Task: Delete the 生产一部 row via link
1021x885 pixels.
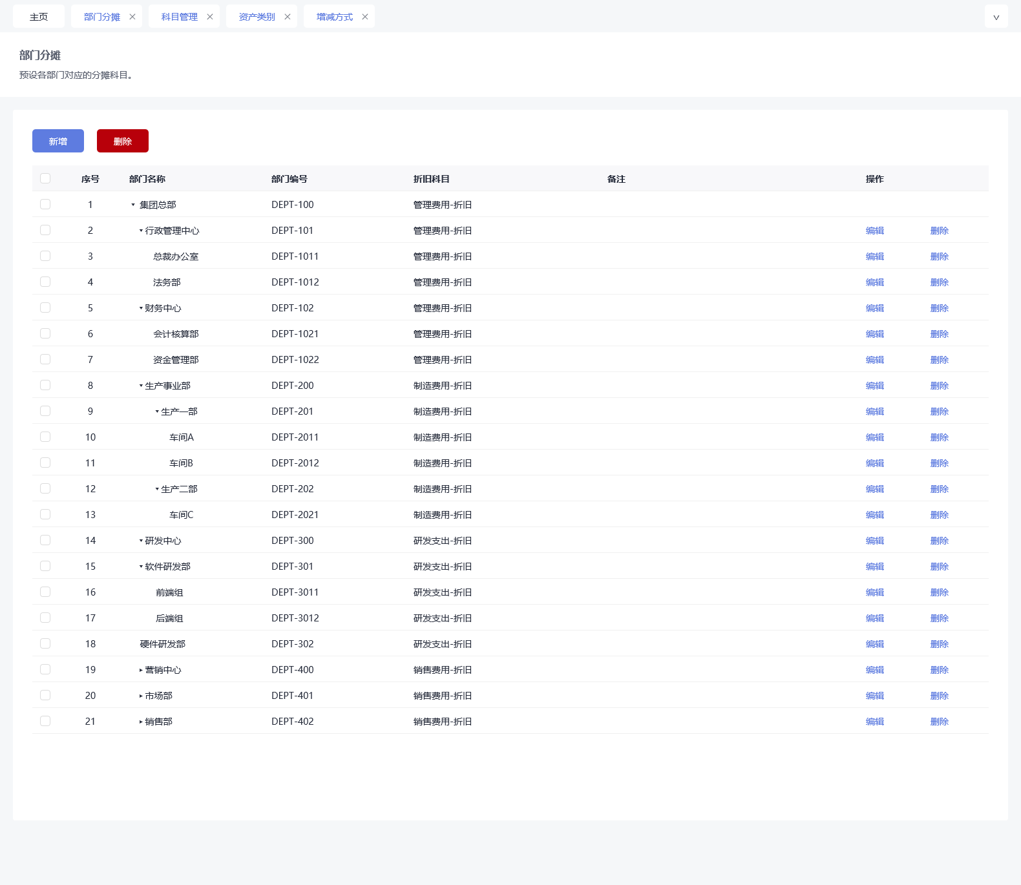Action: pyautogui.click(x=940, y=411)
